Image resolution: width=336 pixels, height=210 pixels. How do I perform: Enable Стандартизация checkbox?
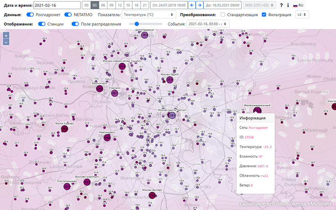pos(223,15)
